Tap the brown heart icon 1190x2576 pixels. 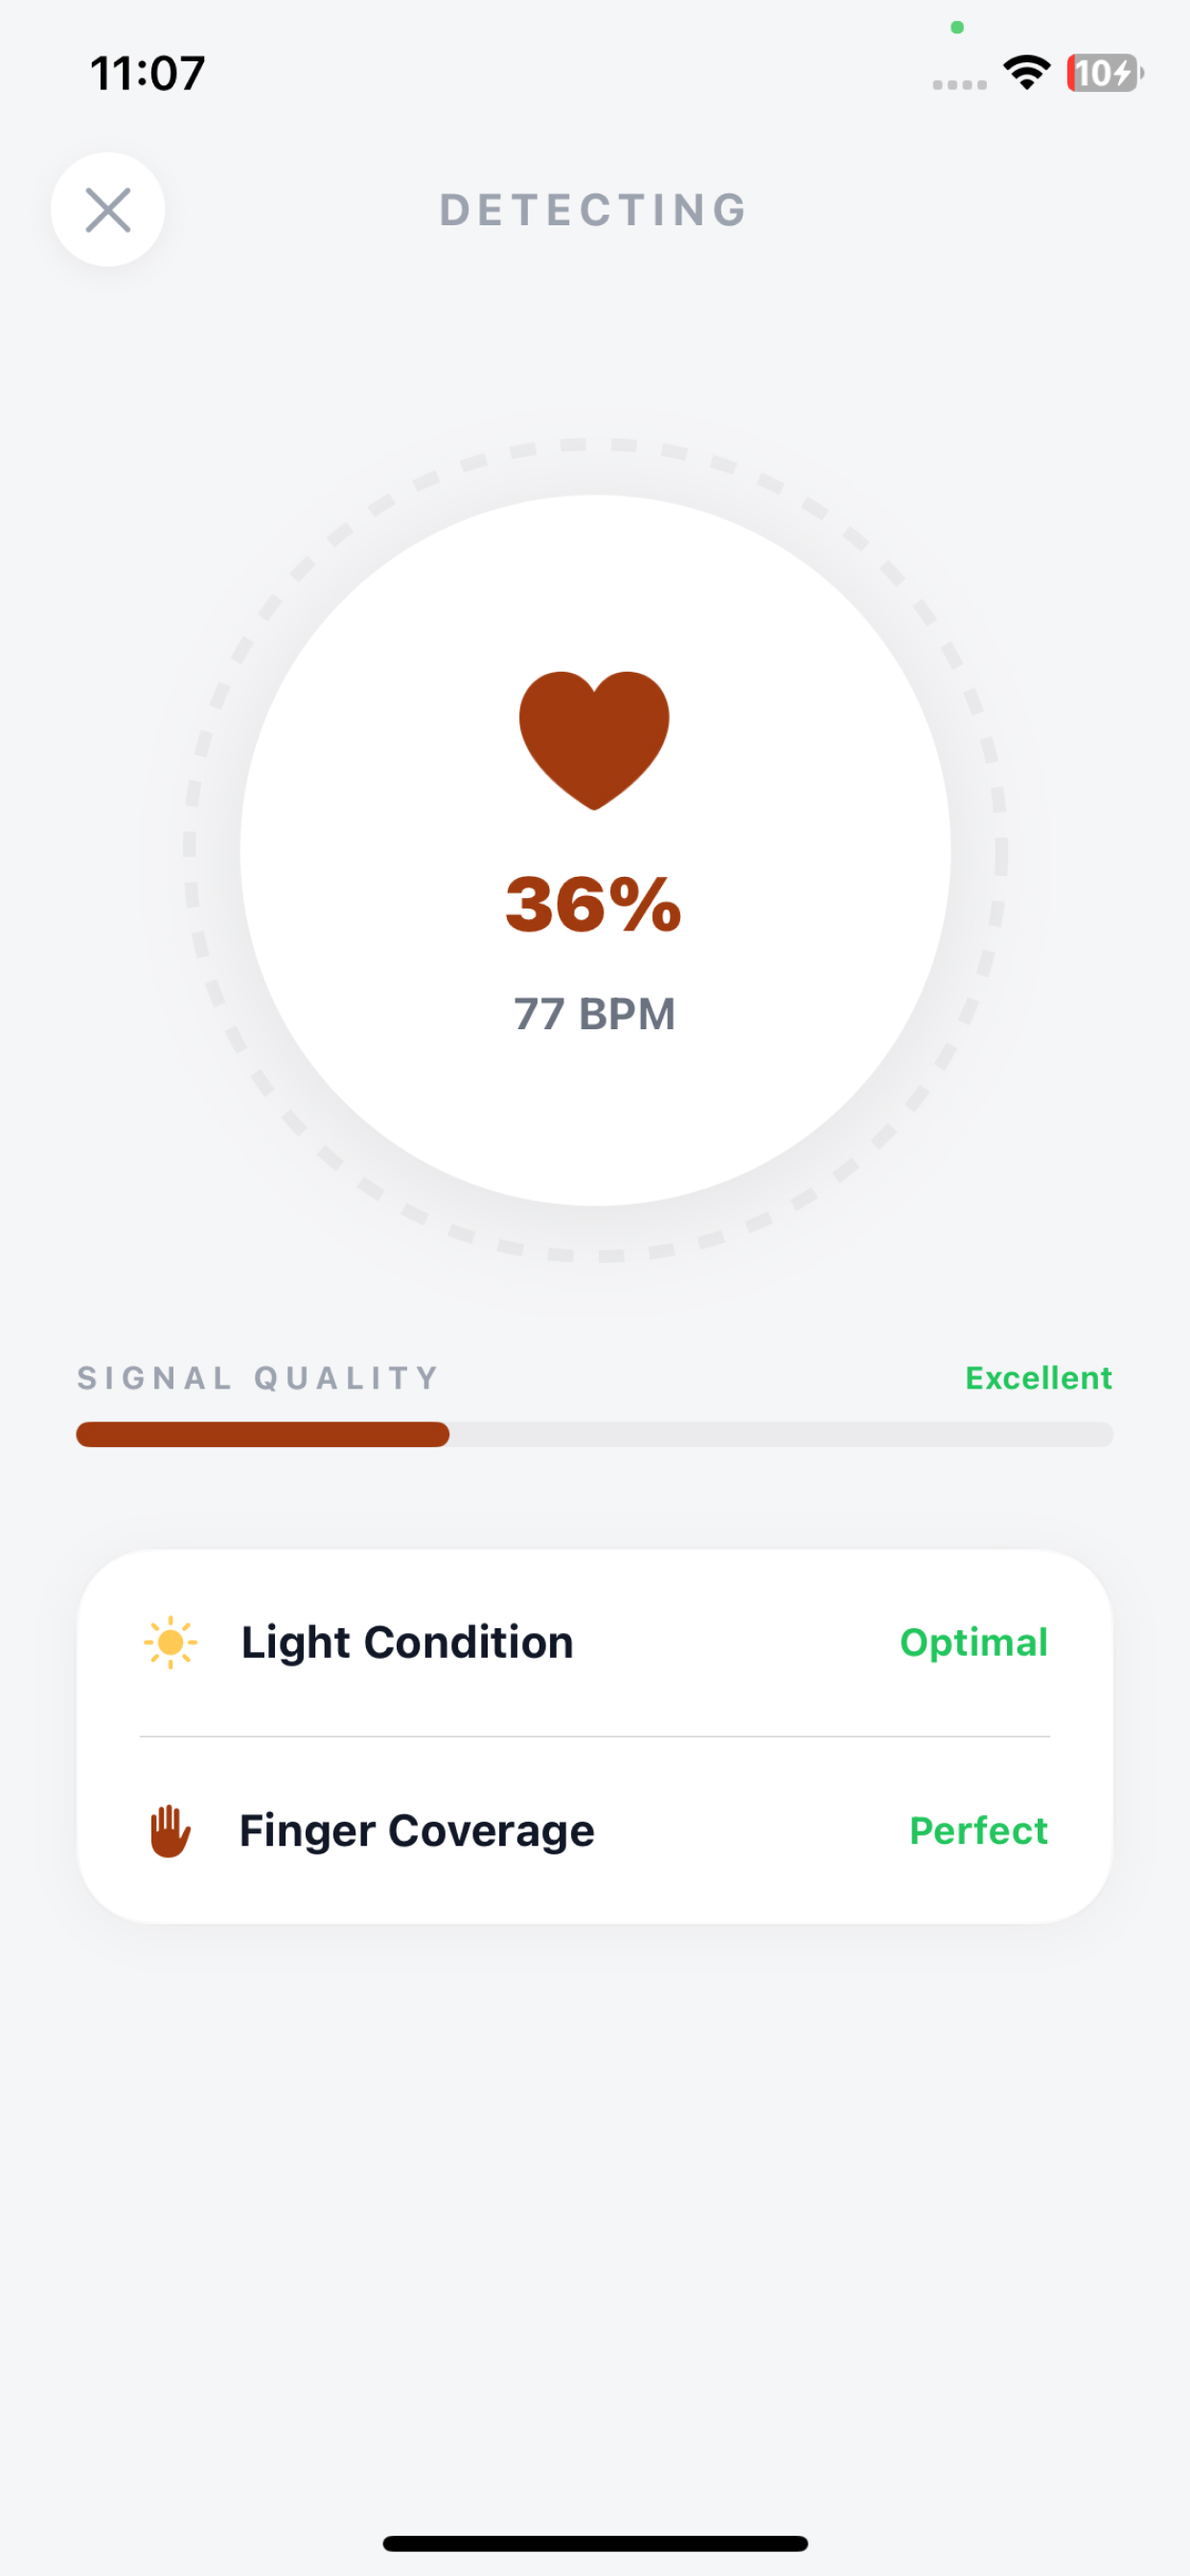594,740
